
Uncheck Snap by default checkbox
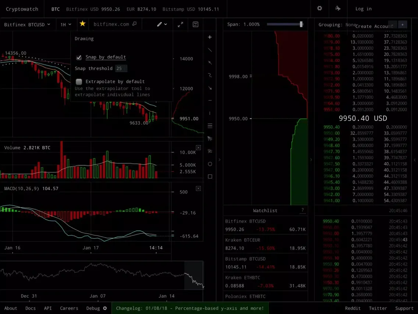tap(79, 57)
